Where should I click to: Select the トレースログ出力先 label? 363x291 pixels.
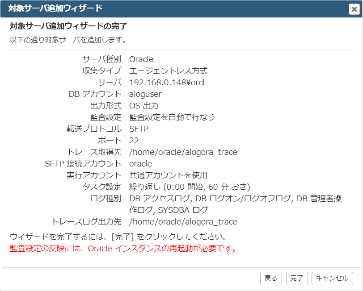click(86, 222)
